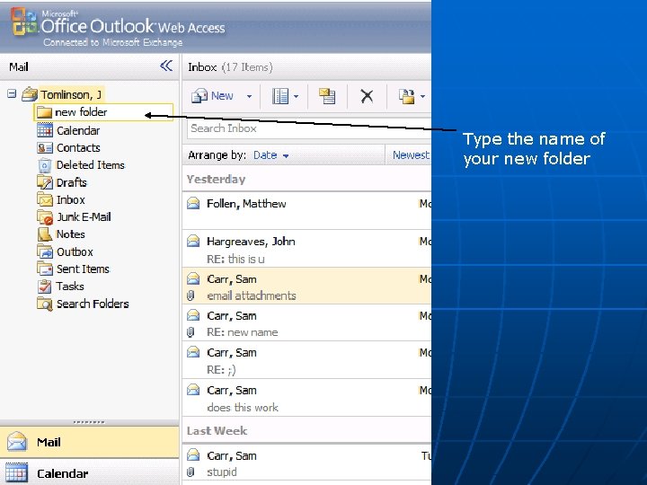Click the Inbox envelope folder icon
The image size is (647, 485).
tap(45, 199)
